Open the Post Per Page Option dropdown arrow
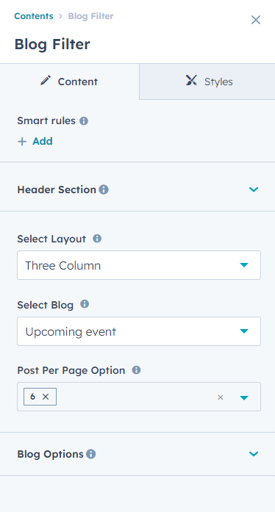Image resolution: width=275 pixels, height=512 pixels. point(244,397)
